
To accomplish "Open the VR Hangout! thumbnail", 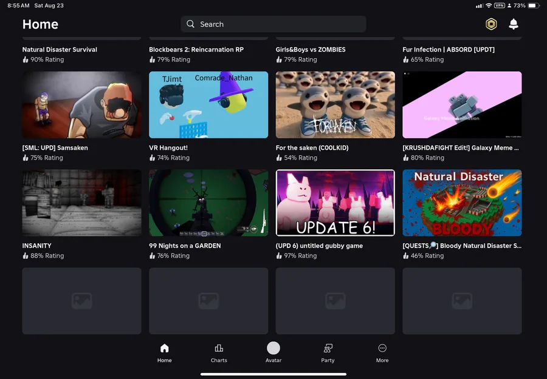I will coord(208,105).
